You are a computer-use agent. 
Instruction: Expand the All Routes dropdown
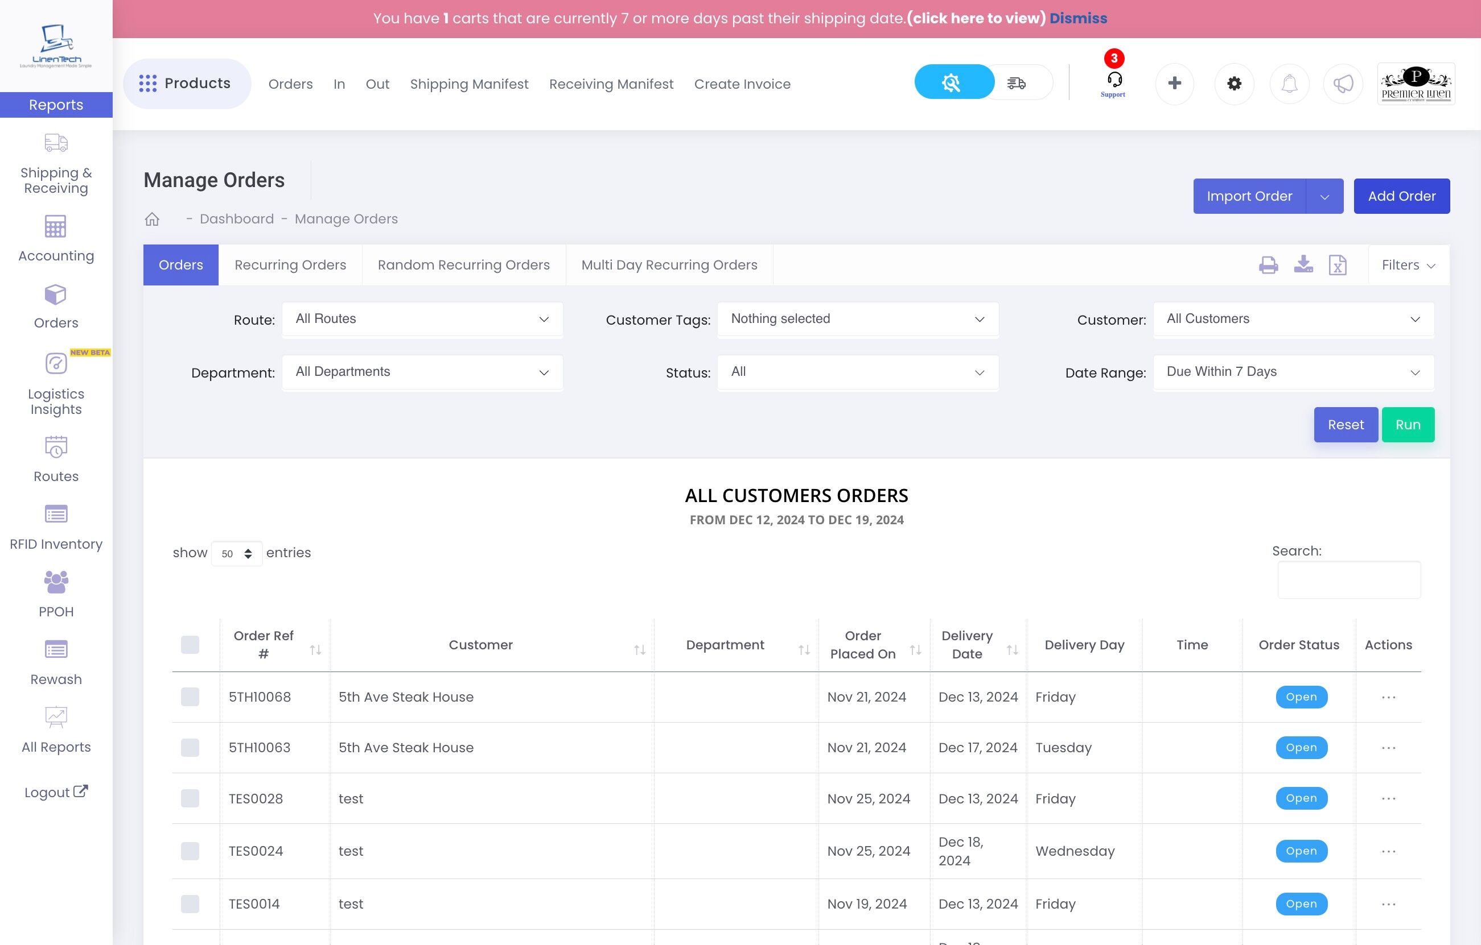pyautogui.click(x=422, y=319)
